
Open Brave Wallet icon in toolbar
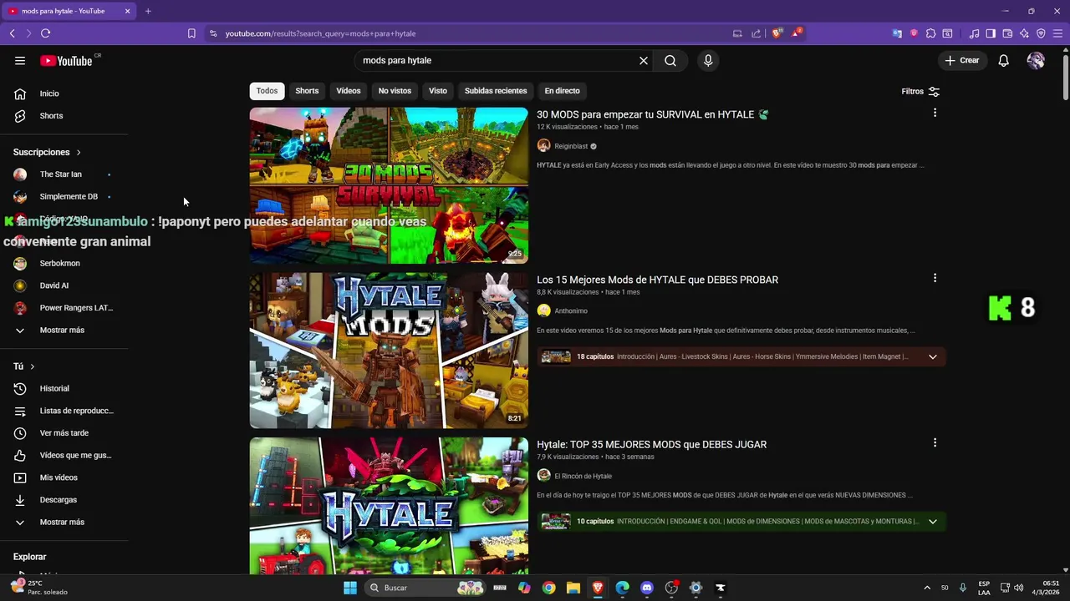coord(1007,33)
